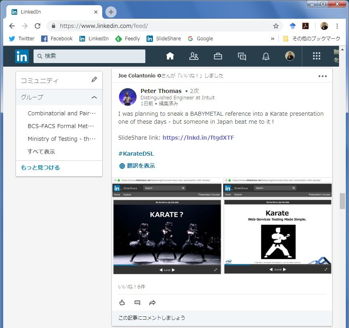Image resolution: width=349 pixels, height=328 pixels.
Task: Show more bookmarks with double chevron
Action: pos(272,39)
